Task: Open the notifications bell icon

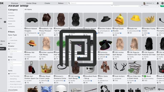Action: point(158,3)
